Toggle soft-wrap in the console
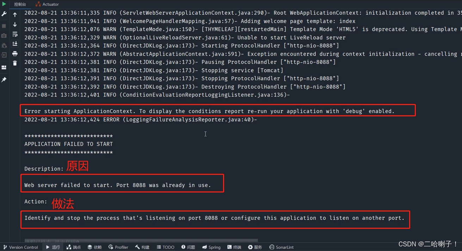The image size is (462, 251). (x=15, y=34)
